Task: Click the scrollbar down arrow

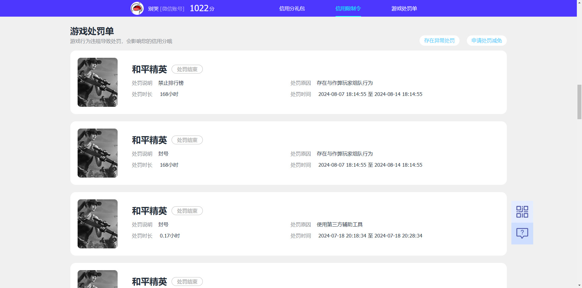Action: pyautogui.click(x=579, y=285)
